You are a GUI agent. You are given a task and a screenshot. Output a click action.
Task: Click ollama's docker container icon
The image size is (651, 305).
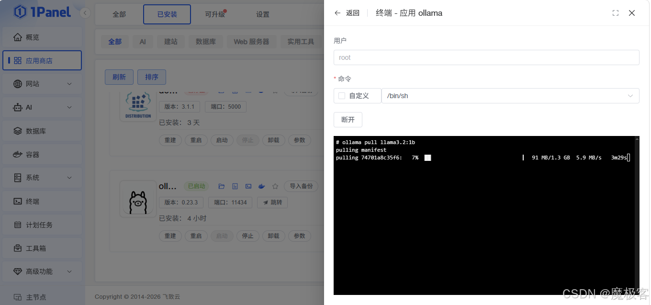click(262, 186)
